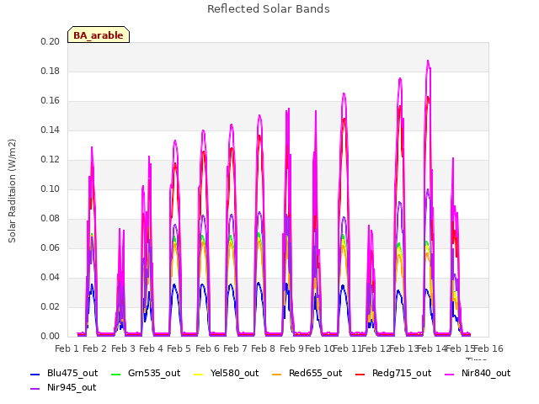Click the Feb 8 x-axis date label
The width and height of the screenshot is (539, 404).
263,348
